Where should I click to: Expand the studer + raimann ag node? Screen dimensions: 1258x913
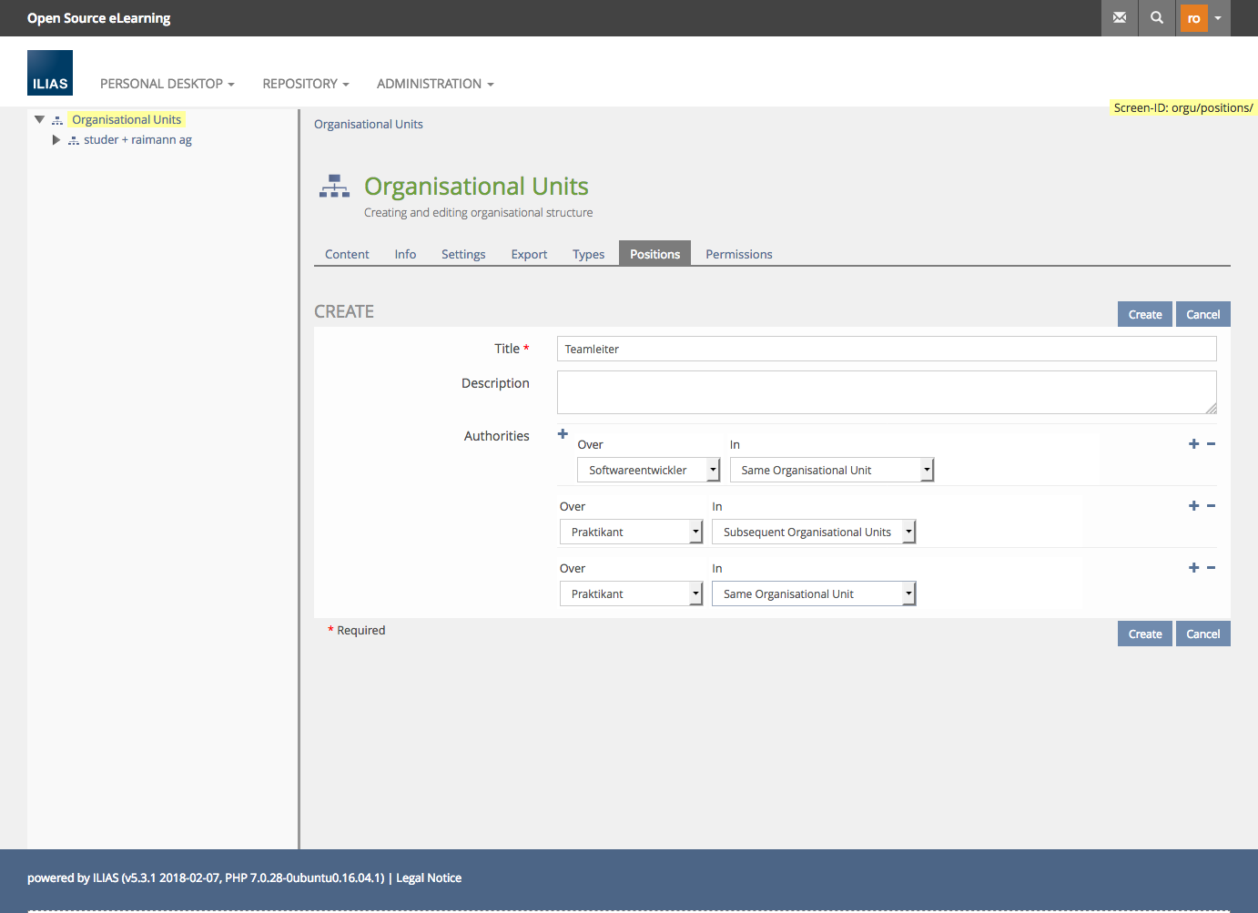(x=56, y=140)
